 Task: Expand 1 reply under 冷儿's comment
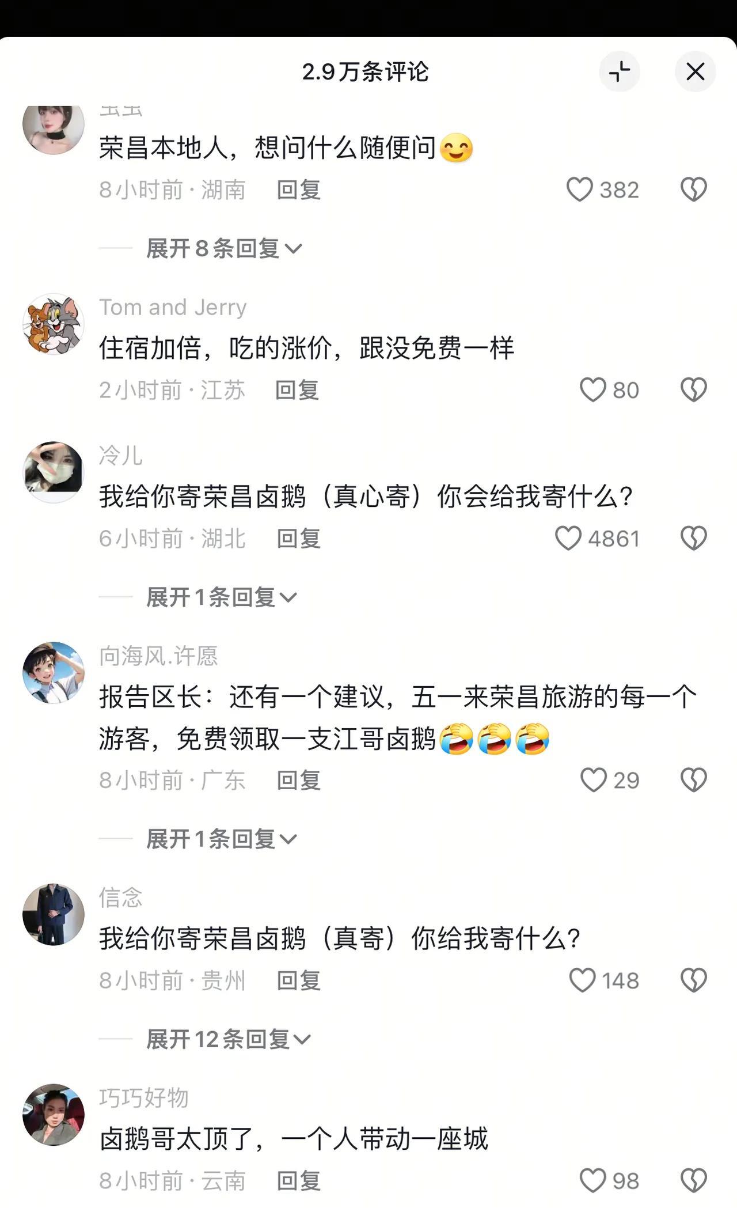click(222, 597)
